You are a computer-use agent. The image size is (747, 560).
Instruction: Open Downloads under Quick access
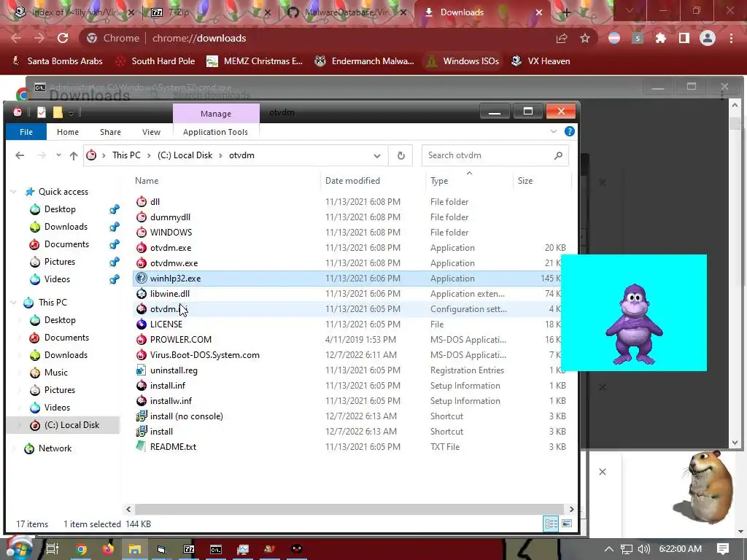tap(66, 227)
